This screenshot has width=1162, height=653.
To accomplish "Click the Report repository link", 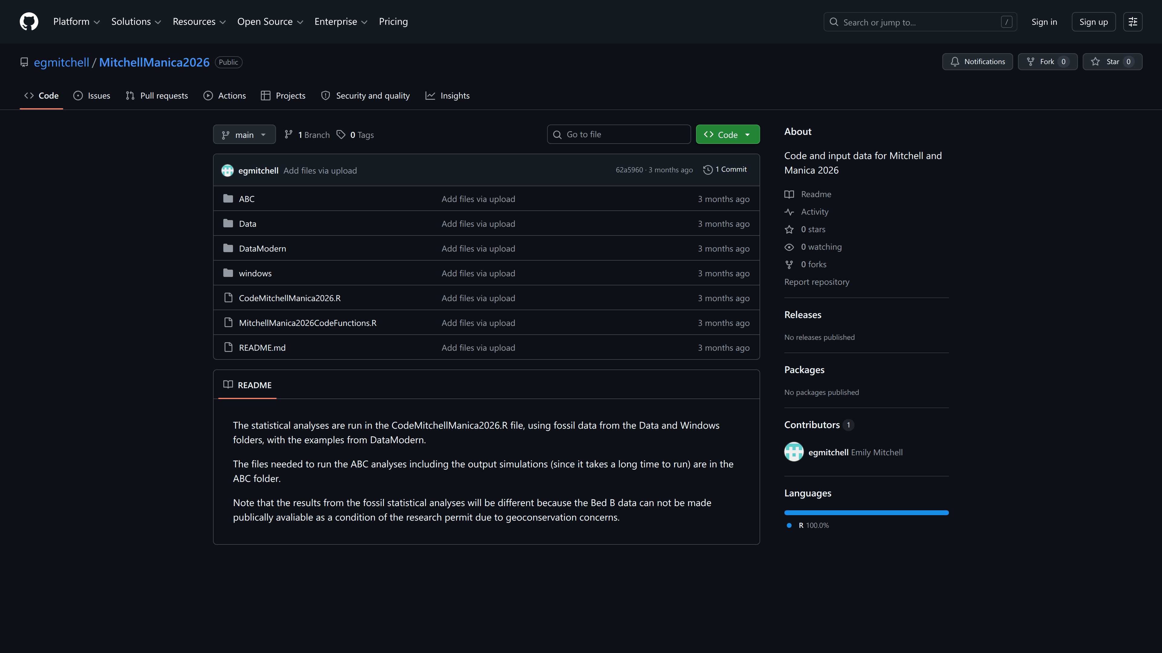I will pyautogui.click(x=816, y=282).
